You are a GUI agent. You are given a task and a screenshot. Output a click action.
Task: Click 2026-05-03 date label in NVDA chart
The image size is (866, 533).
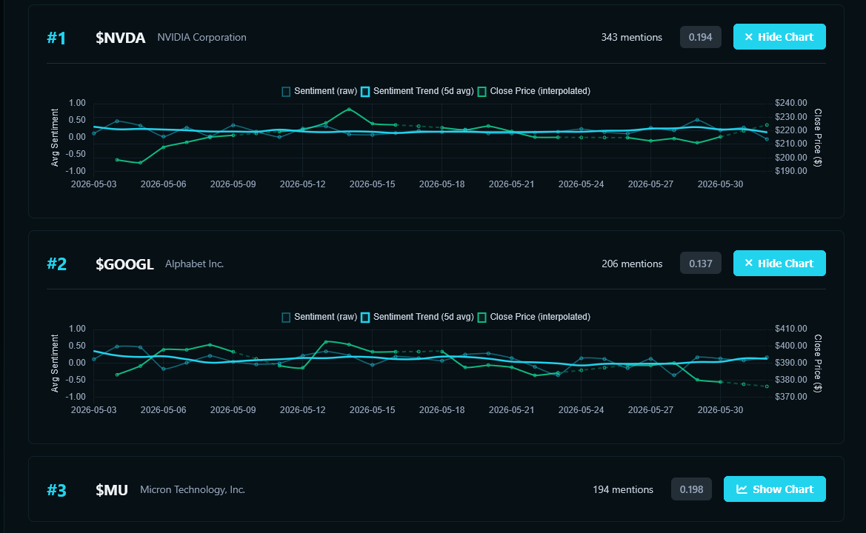pos(94,184)
